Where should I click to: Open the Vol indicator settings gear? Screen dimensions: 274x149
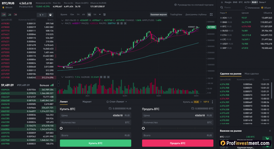coord(105,77)
